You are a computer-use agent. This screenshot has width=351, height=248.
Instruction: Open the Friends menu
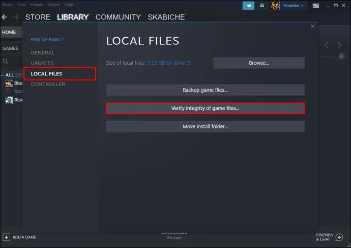[37, 5]
